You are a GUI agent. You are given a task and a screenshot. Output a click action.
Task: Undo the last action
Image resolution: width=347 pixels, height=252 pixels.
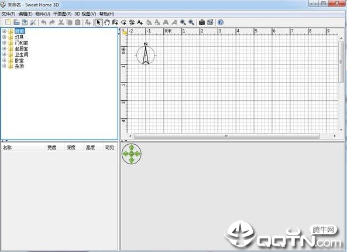pos(44,22)
